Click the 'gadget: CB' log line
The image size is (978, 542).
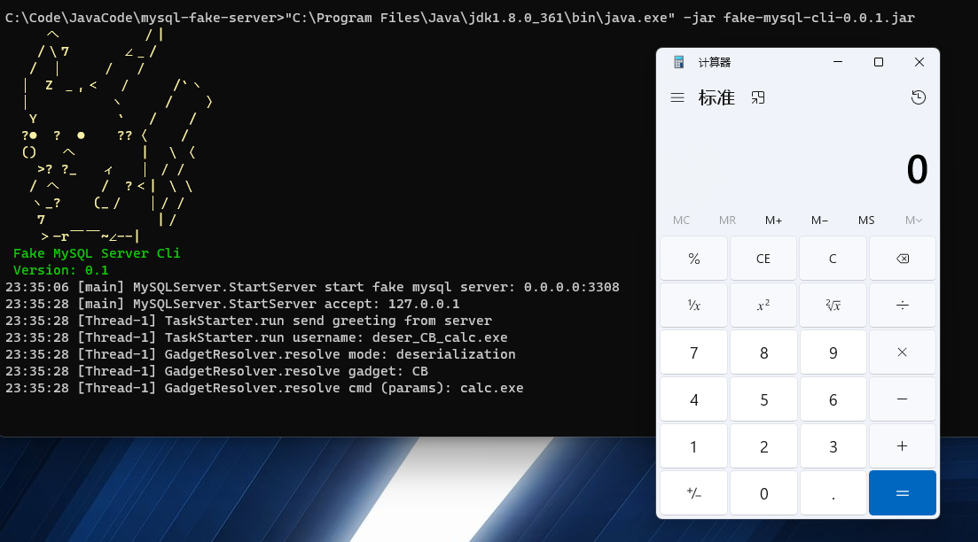click(x=216, y=371)
